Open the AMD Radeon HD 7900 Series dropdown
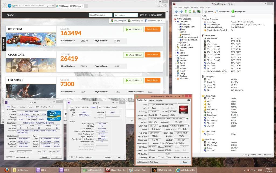The height and width of the screenshot is (173, 276). click(x=153, y=162)
